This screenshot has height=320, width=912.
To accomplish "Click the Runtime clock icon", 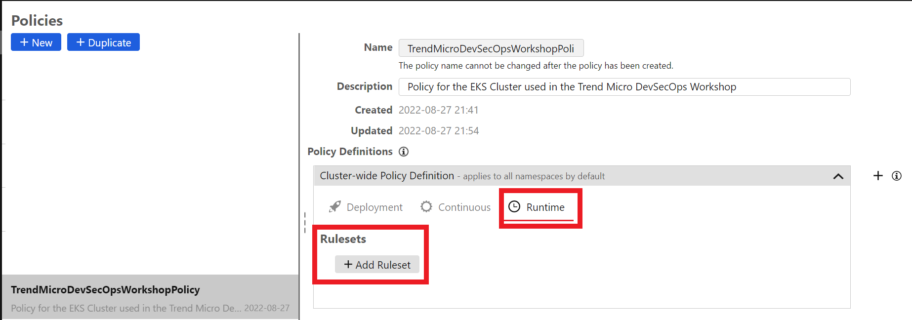I will point(514,206).
